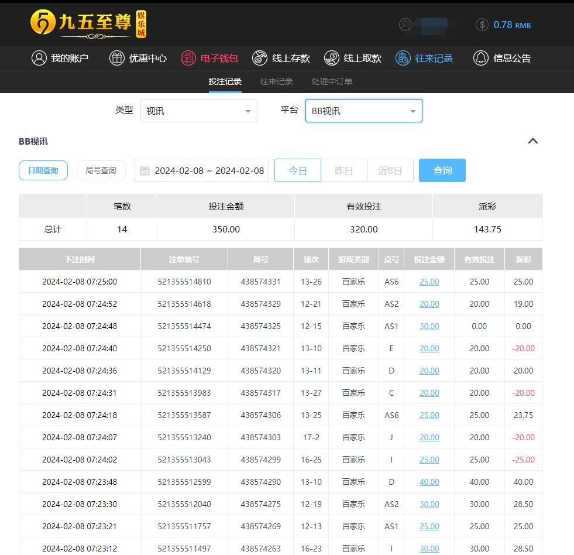Click payout 23.75 cell

click(523, 415)
